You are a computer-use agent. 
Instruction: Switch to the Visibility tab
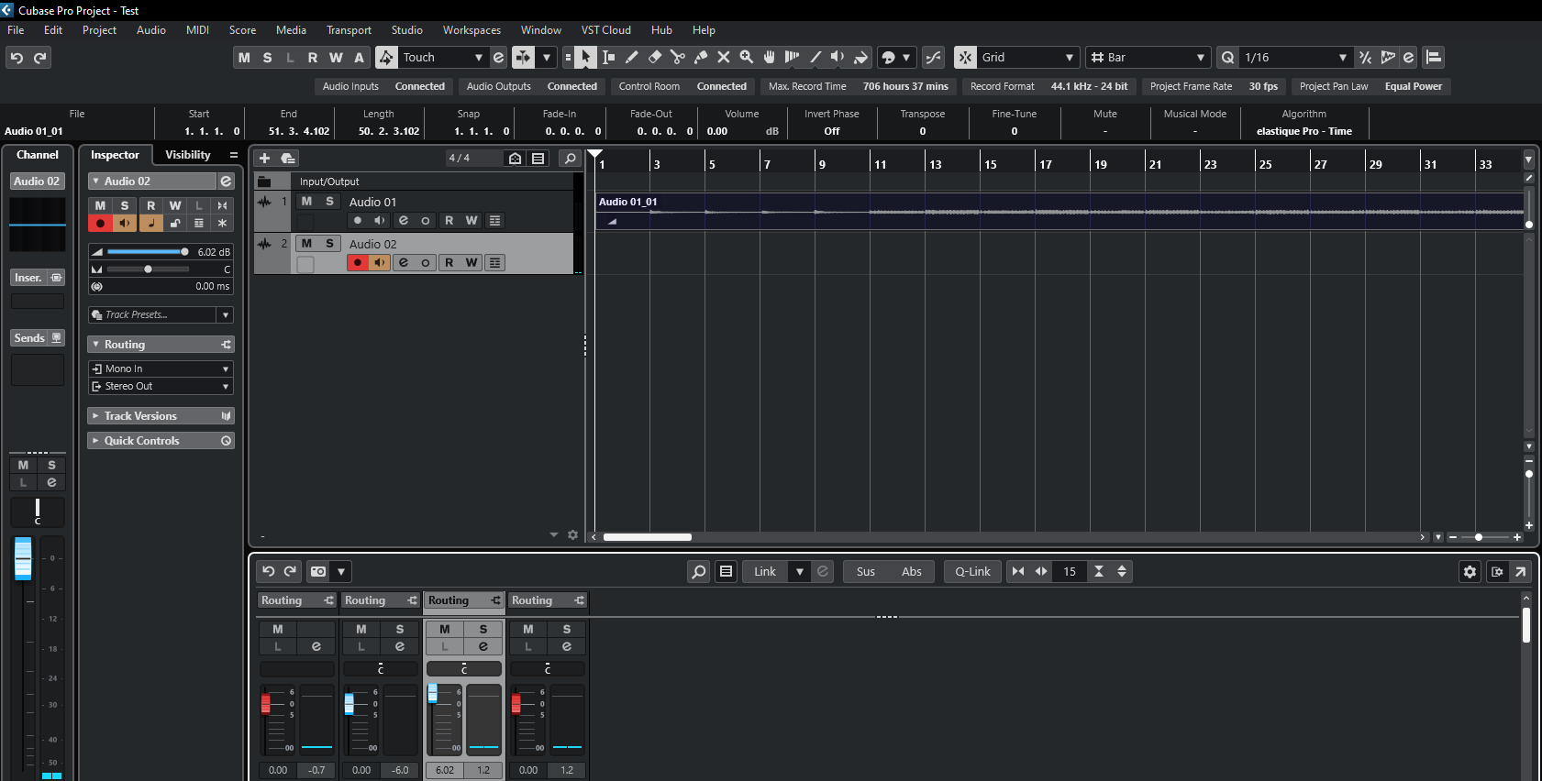click(x=188, y=155)
